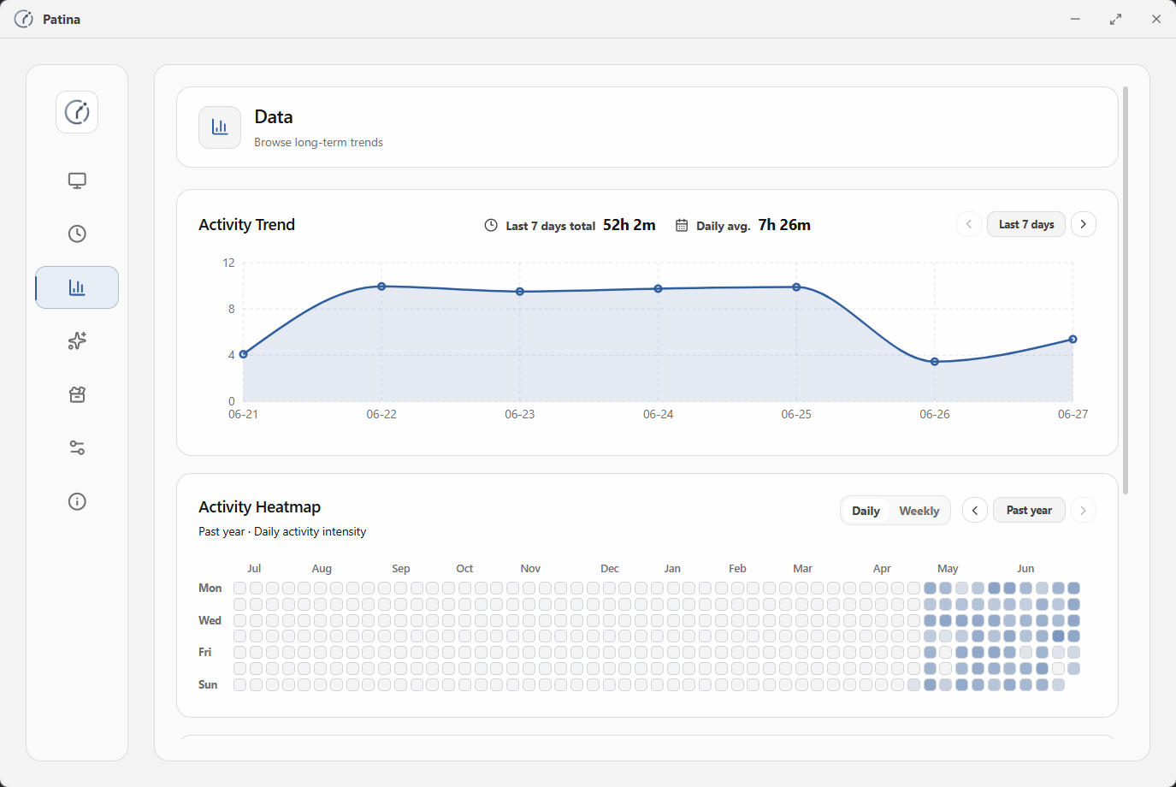This screenshot has height=787, width=1176.
Task: Open the sparkles AI sidebar icon
Action: [77, 340]
